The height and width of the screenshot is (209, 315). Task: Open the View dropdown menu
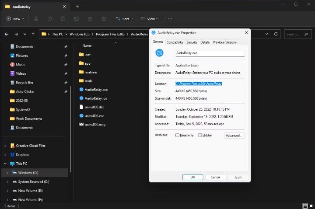click(150, 19)
